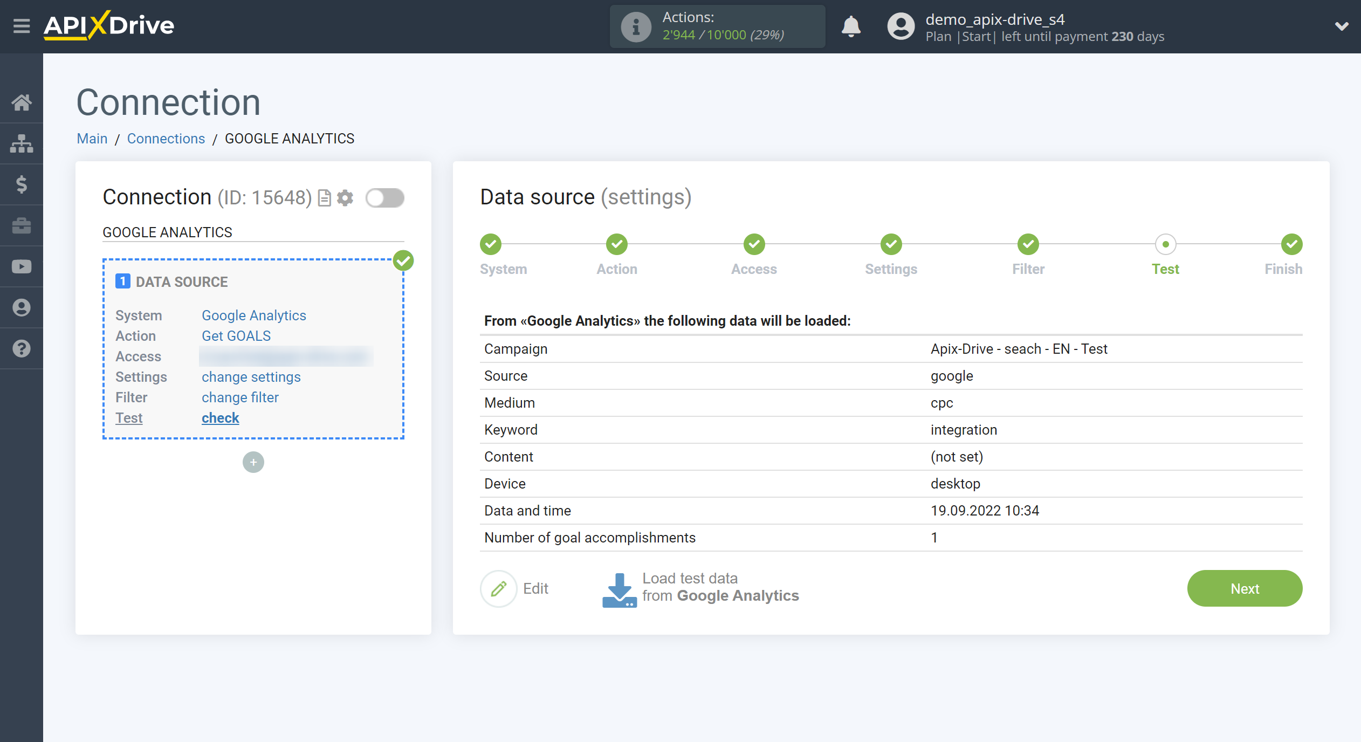Viewport: 1361px width, 742px height.
Task: Expand the Actions usage info tooltip
Action: [632, 25]
